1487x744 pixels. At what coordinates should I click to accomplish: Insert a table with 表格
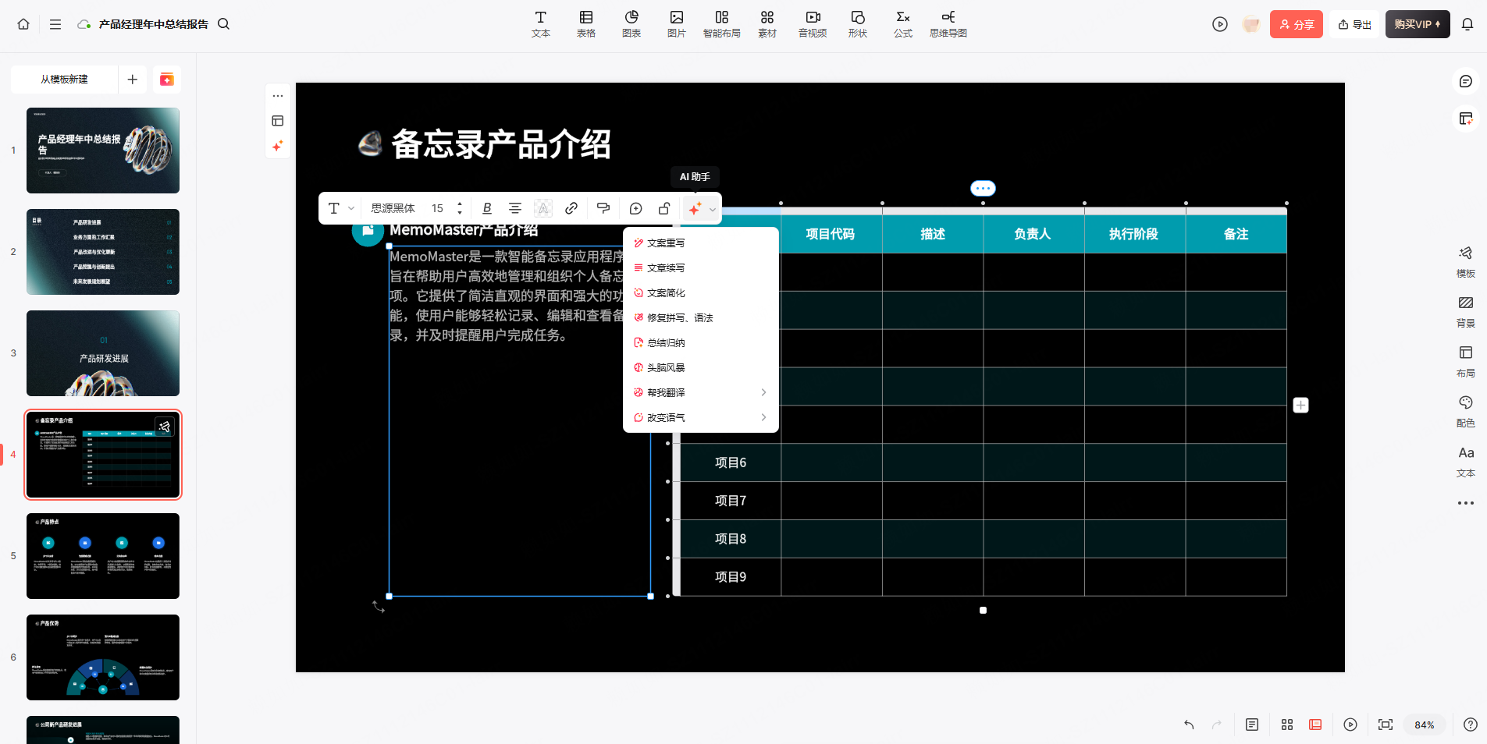pyautogui.click(x=586, y=24)
